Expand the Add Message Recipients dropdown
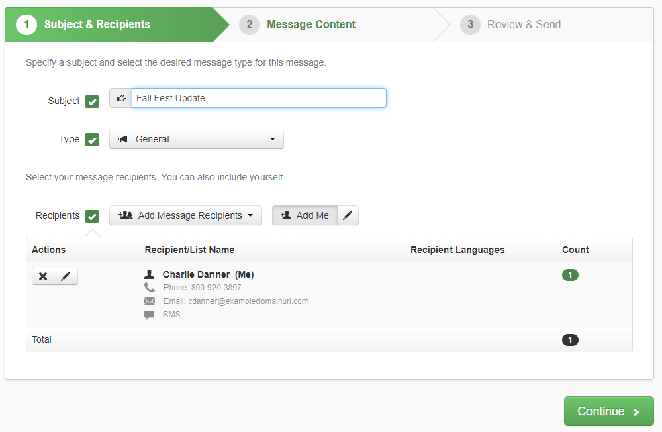The height and width of the screenshot is (432, 662). (185, 215)
